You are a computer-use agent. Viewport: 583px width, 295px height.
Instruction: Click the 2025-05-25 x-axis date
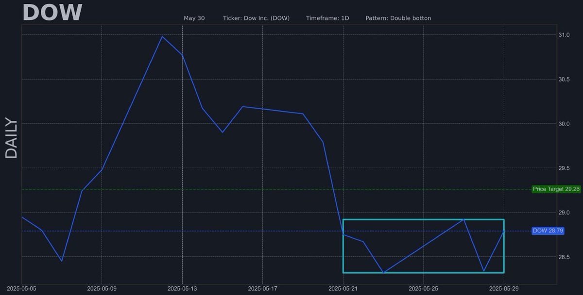(424, 288)
